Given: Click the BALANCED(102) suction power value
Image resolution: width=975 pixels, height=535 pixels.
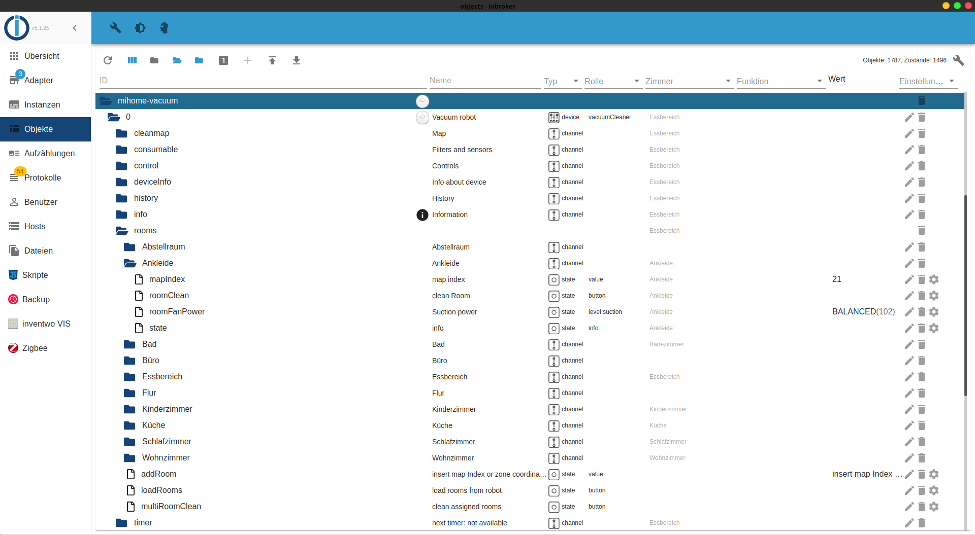Looking at the screenshot, I should pyautogui.click(x=863, y=312).
